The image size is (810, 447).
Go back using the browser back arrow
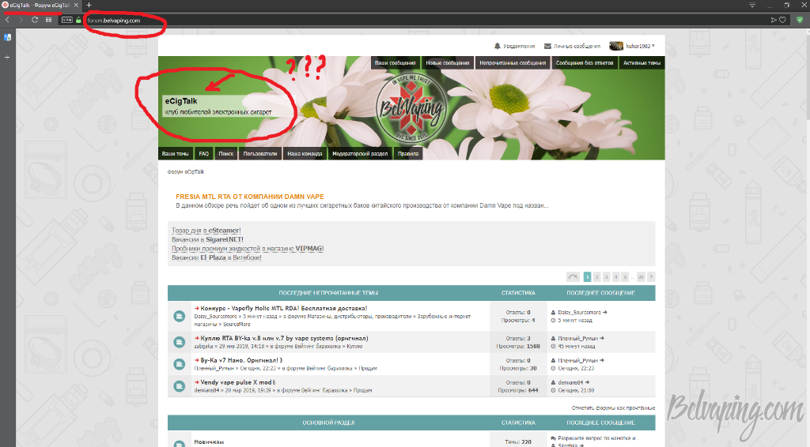(x=7, y=20)
